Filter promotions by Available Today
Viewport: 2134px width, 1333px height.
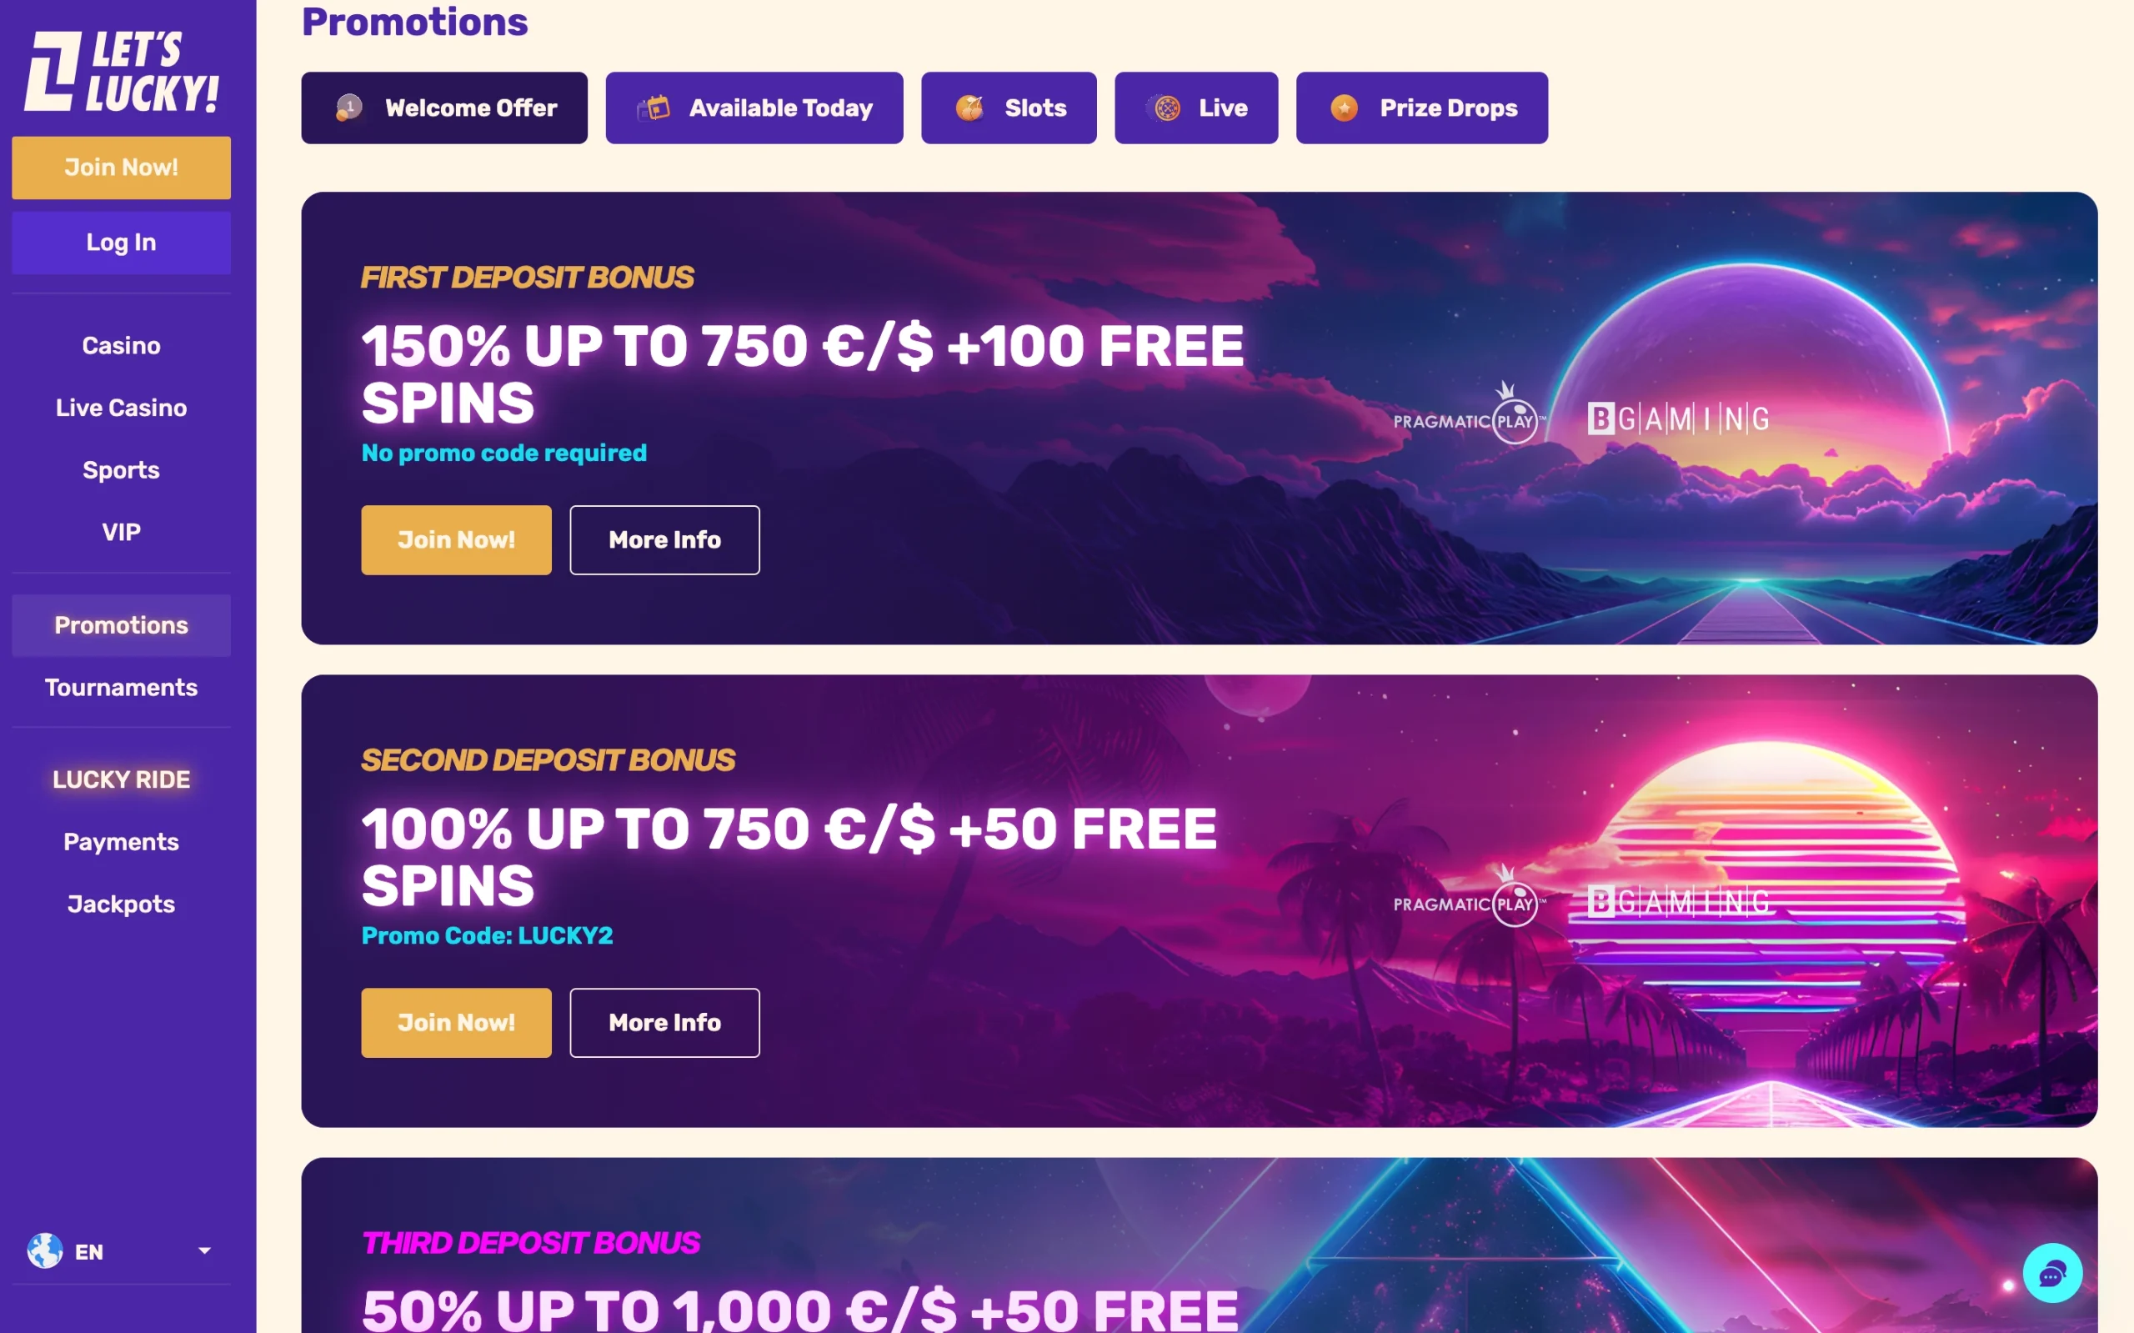tap(754, 108)
